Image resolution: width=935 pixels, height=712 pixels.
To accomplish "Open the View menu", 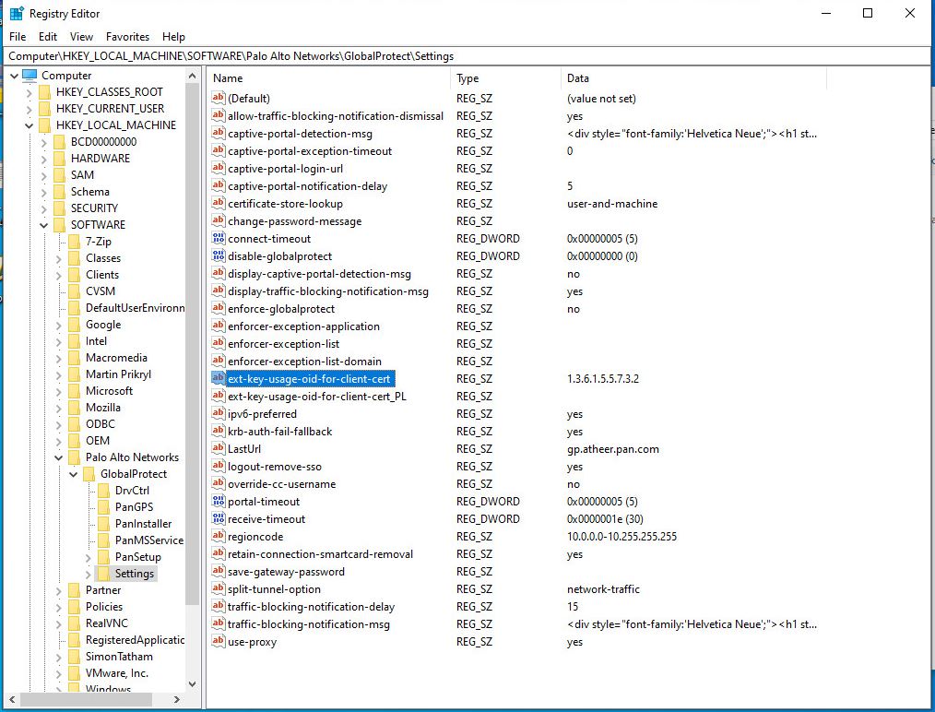I will coord(81,37).
